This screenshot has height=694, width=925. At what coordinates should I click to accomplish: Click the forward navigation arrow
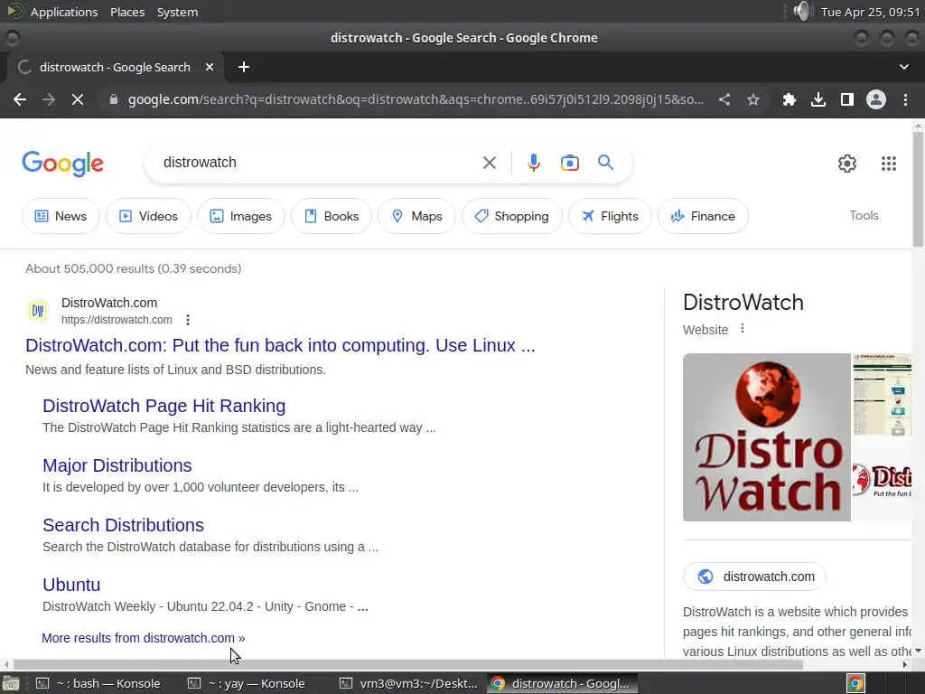pos(49,99)
